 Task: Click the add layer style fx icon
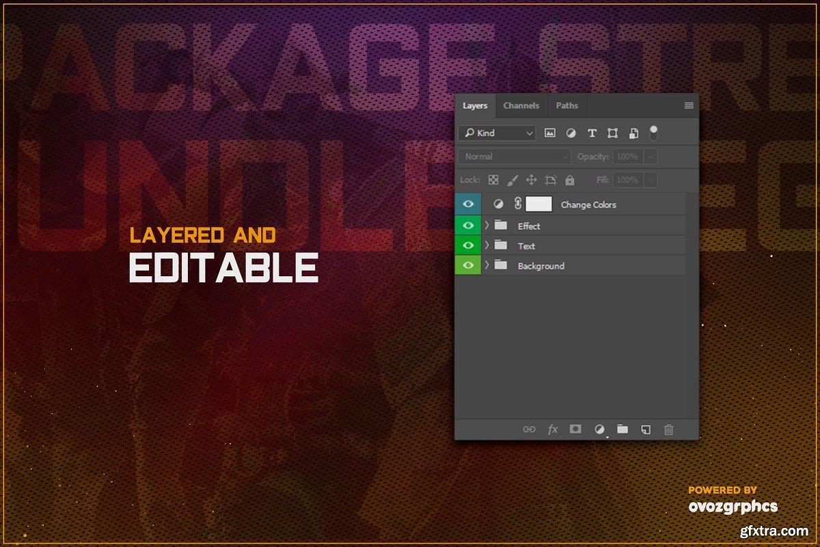[x=553, y=429]
